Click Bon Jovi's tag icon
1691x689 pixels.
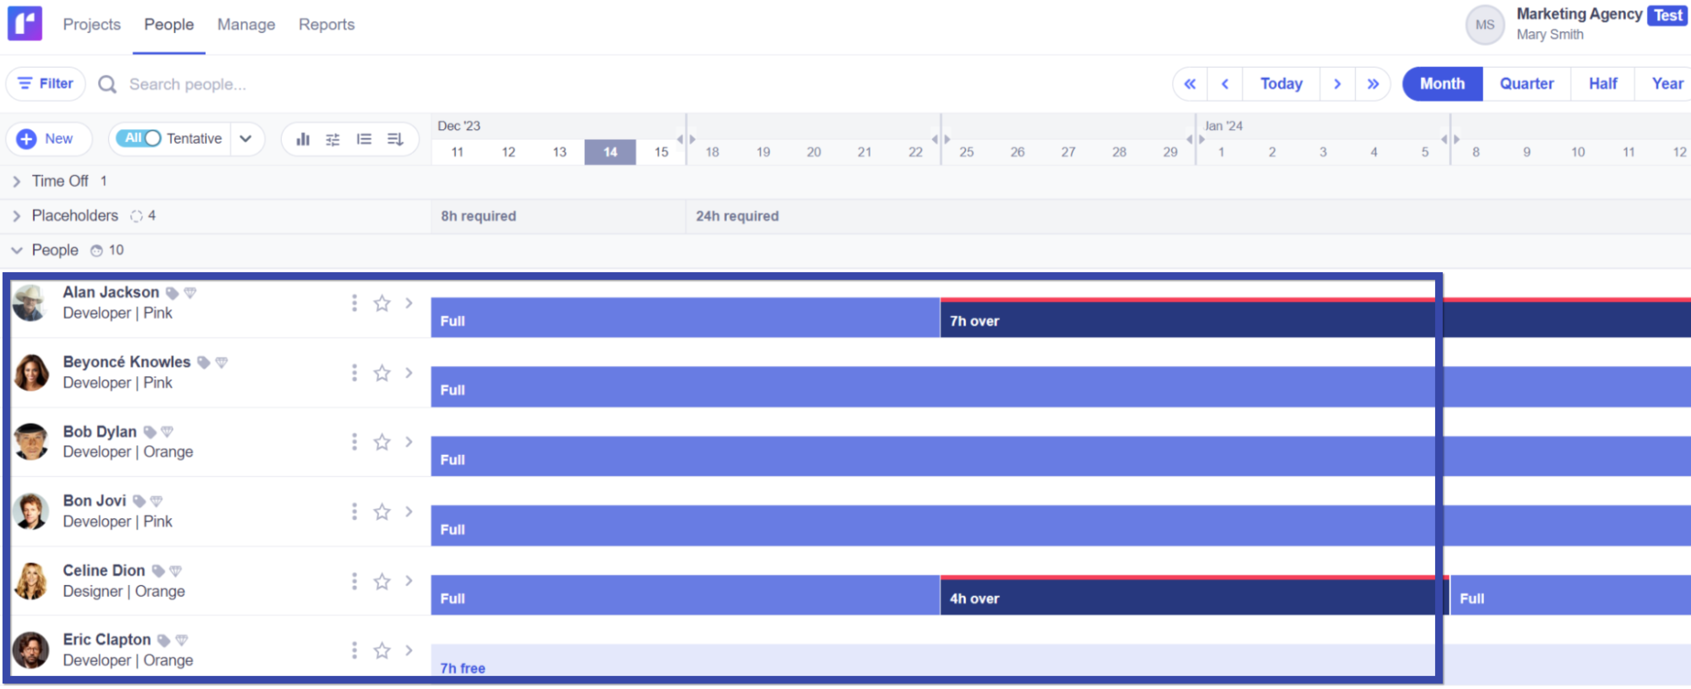pyautogui.click(x=139, y=502)
